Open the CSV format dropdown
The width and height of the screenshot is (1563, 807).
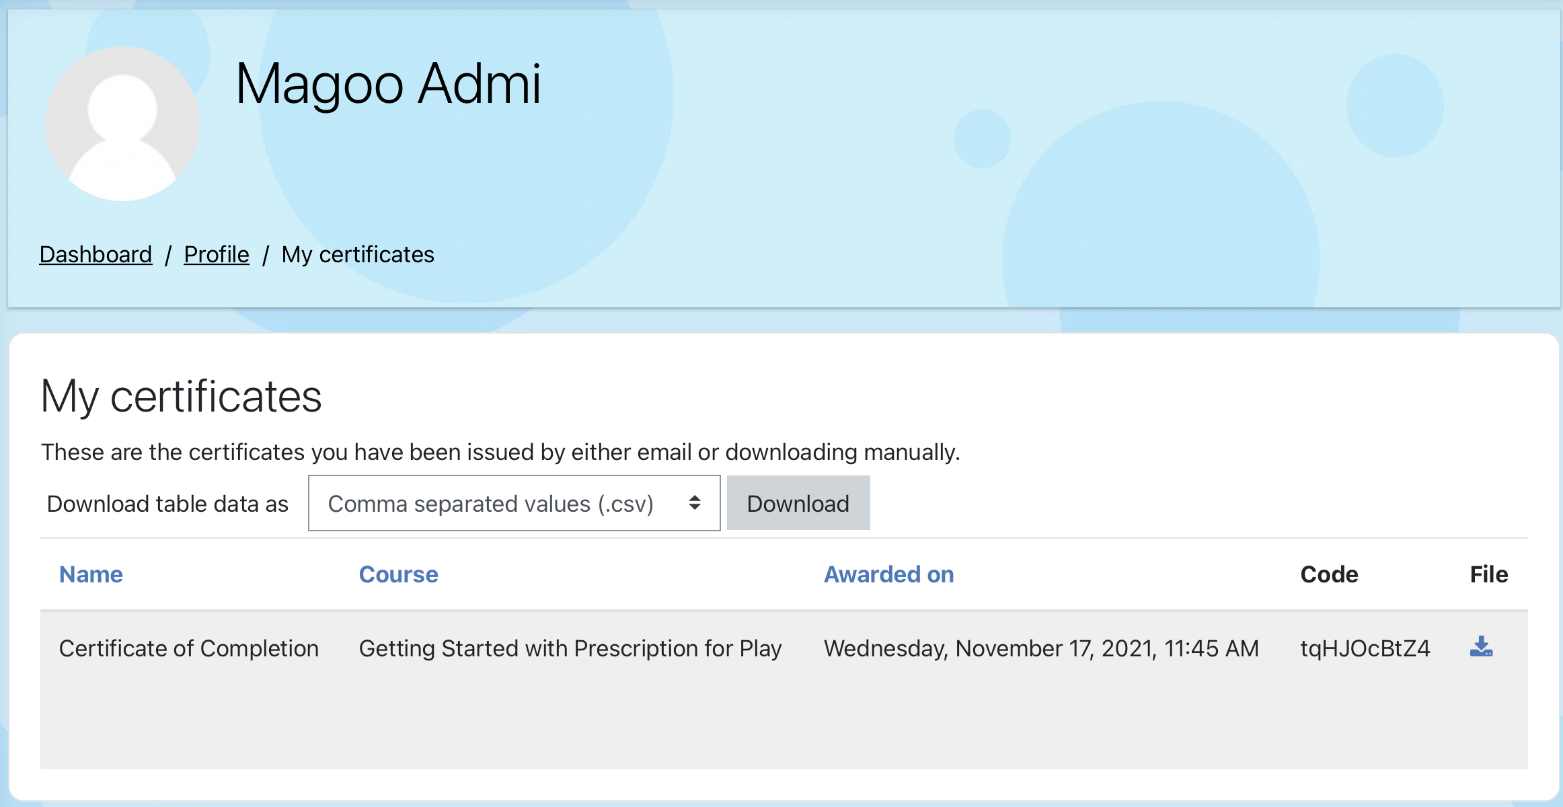tap(513, 504)
